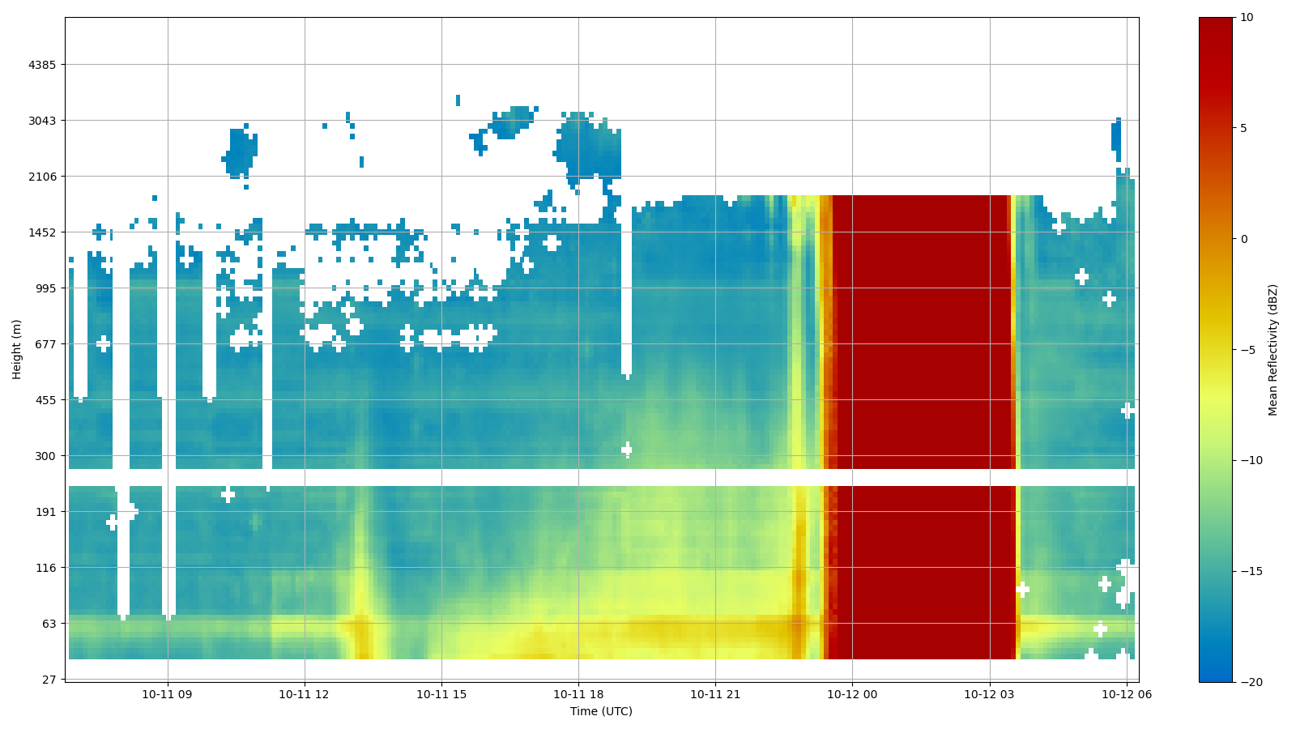The width and height of the screenshot is (1296, 729).
Task: Pick the "10-12 06" time tick label
Action: (1127, 694)
